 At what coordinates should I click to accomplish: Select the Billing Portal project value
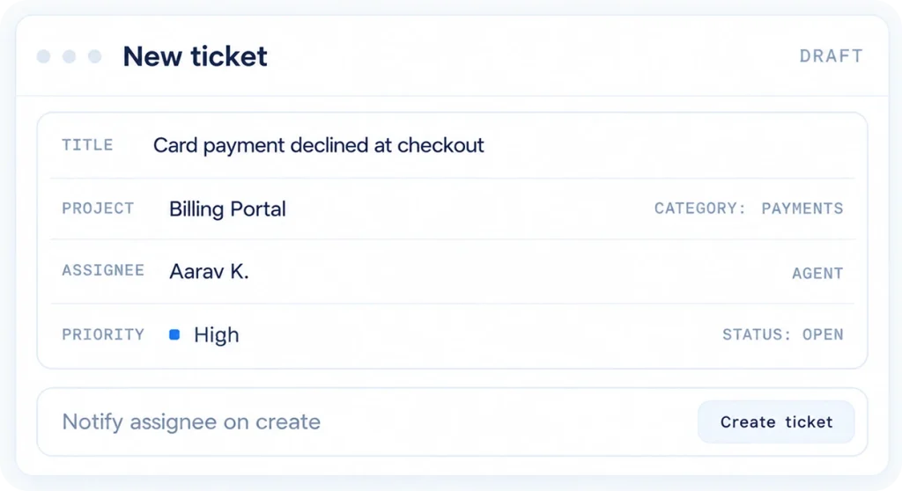227,209
